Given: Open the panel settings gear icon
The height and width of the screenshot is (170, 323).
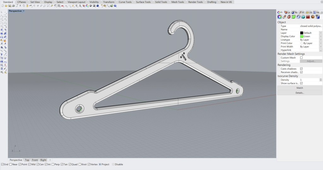Looking at the screenshot, I should pos(321,12).
